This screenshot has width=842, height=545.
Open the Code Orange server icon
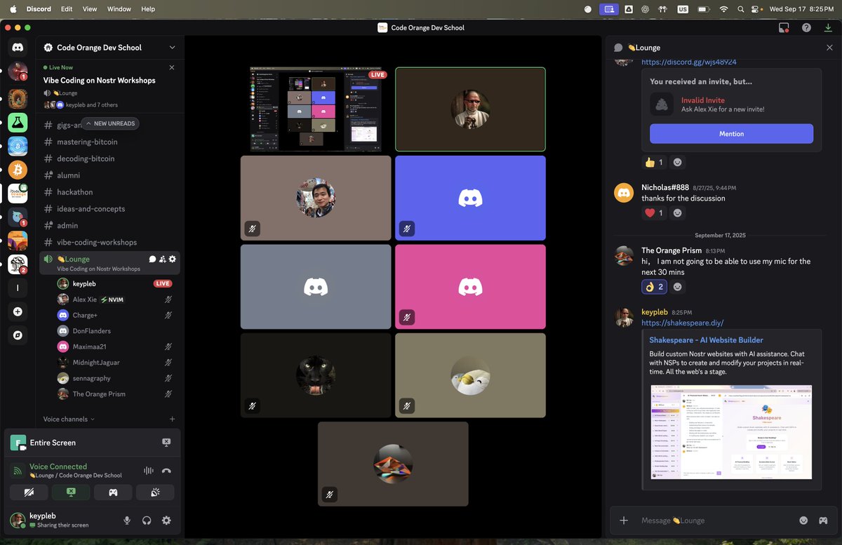click(18, 194)
